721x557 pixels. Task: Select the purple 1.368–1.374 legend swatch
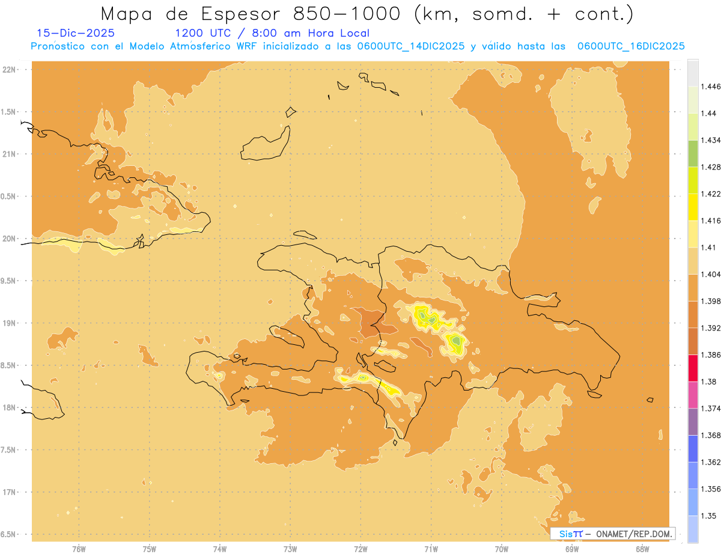pyautogui.click(x=693, y=422)
